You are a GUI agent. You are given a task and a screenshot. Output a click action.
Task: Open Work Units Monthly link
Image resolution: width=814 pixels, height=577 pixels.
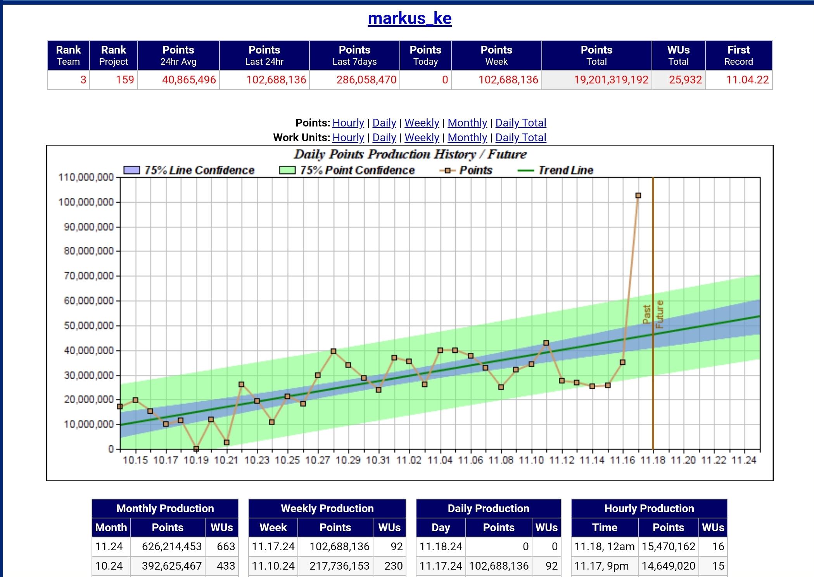(467, 137)
